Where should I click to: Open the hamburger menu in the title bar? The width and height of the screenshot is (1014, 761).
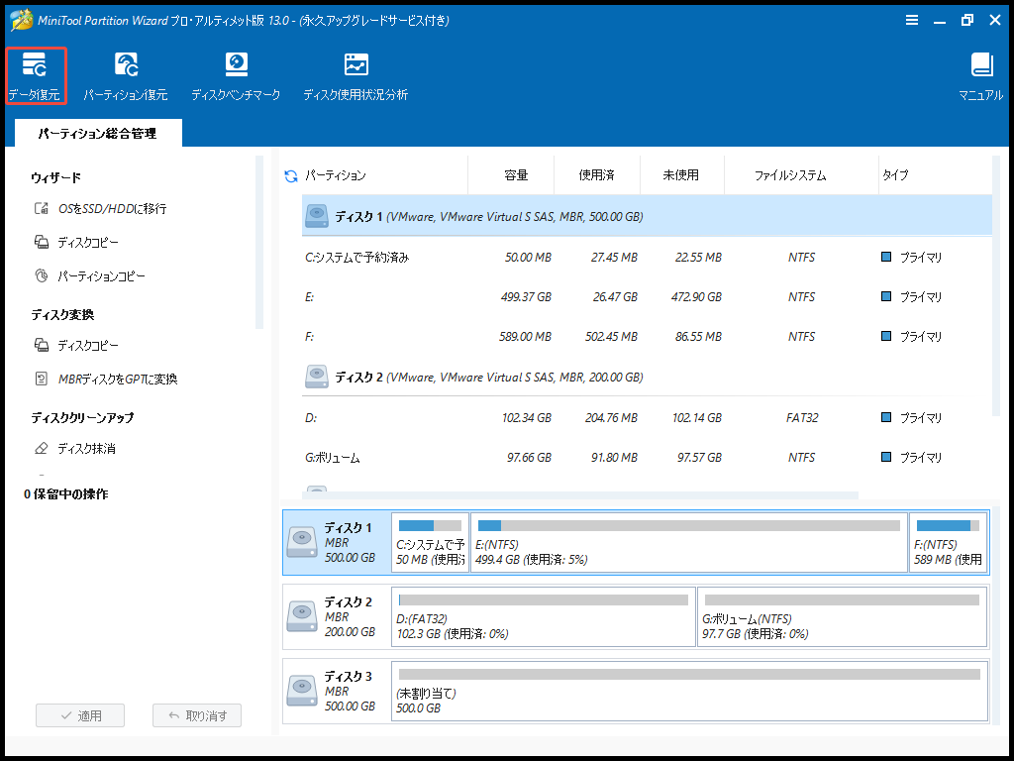click(x=911, y=20)
